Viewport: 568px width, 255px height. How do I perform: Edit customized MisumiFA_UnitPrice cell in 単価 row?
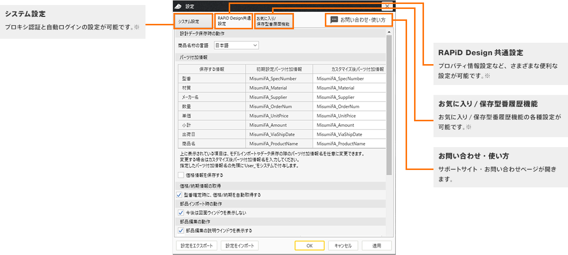point(349,116)
